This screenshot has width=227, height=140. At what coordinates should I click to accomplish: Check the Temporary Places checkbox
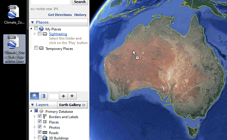click(36, 48)
